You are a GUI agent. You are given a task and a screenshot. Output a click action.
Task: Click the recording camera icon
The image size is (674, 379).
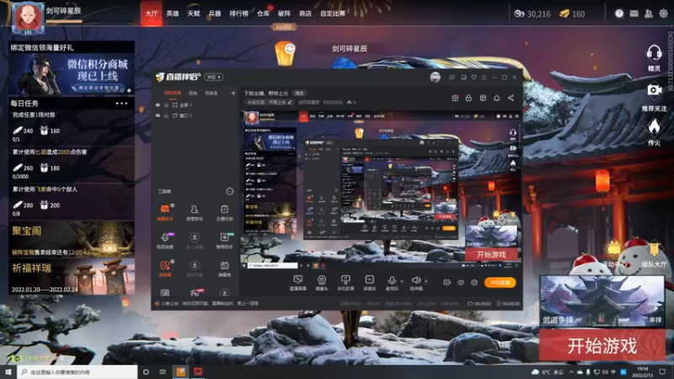[447, 283]
